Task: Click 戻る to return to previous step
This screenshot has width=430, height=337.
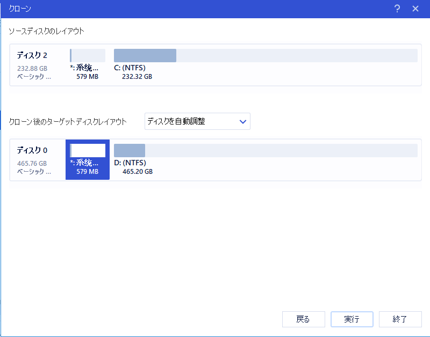Action: (303, 319)
